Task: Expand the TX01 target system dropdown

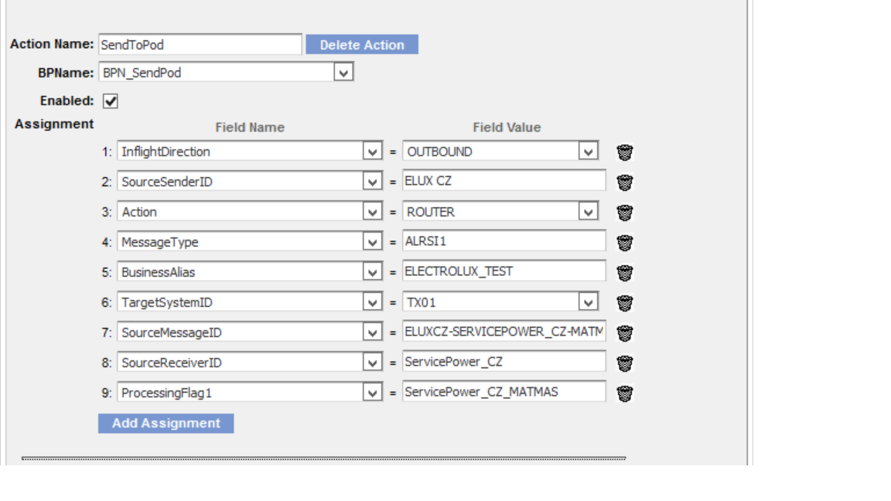Action: pos(589,302)
